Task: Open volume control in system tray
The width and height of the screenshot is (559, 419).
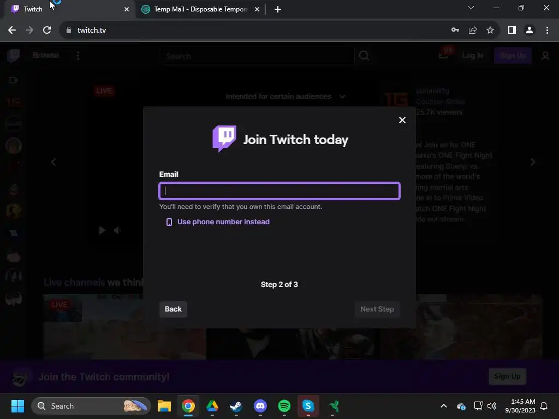Action: click(x=492, y=406)
